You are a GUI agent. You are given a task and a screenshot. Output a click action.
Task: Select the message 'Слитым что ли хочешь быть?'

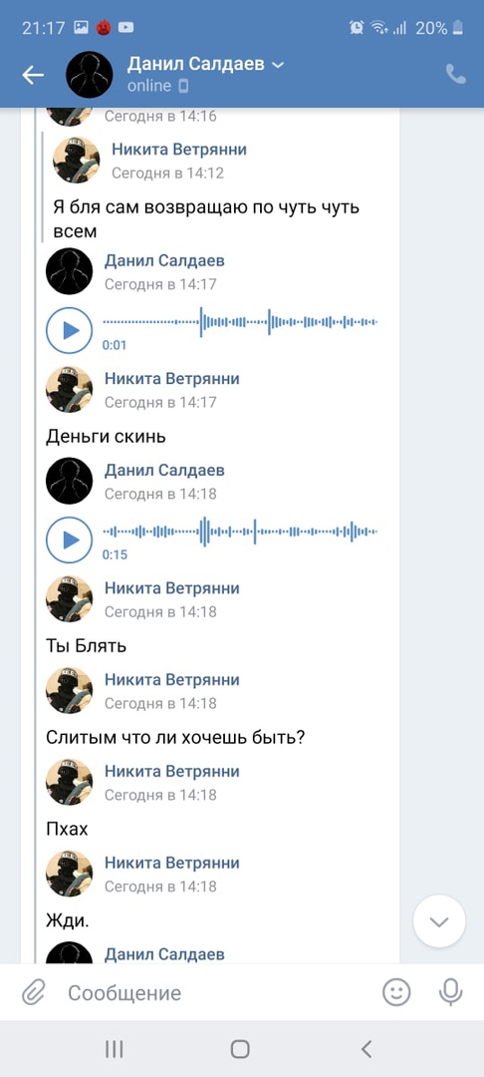[175, 738]
